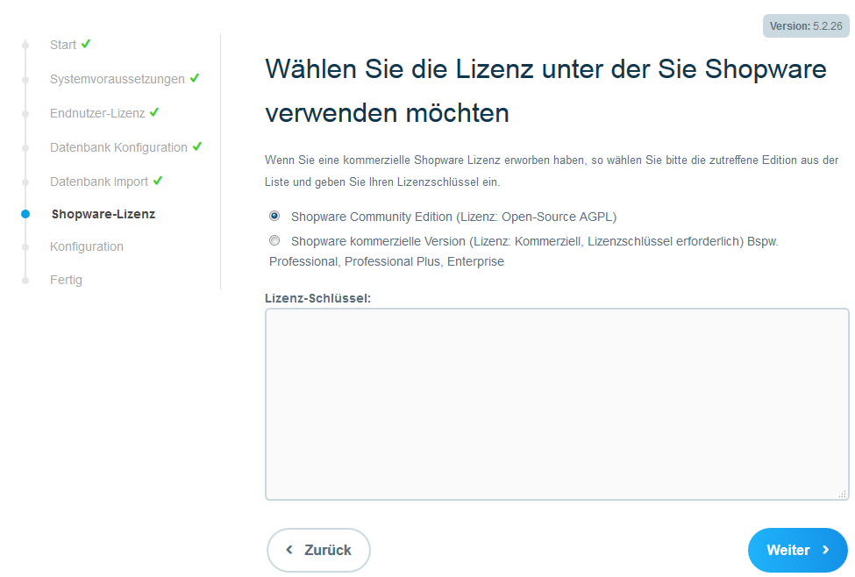
Task: Click the 'Professional, Professional Plus, Enterprise' text
Action: 386,262
